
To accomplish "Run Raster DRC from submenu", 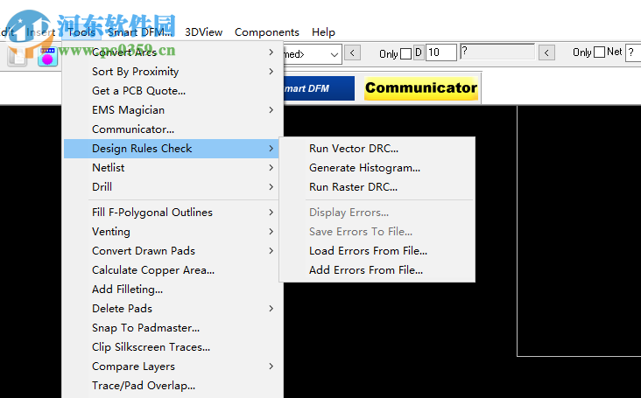I will (x=377, y=186).
